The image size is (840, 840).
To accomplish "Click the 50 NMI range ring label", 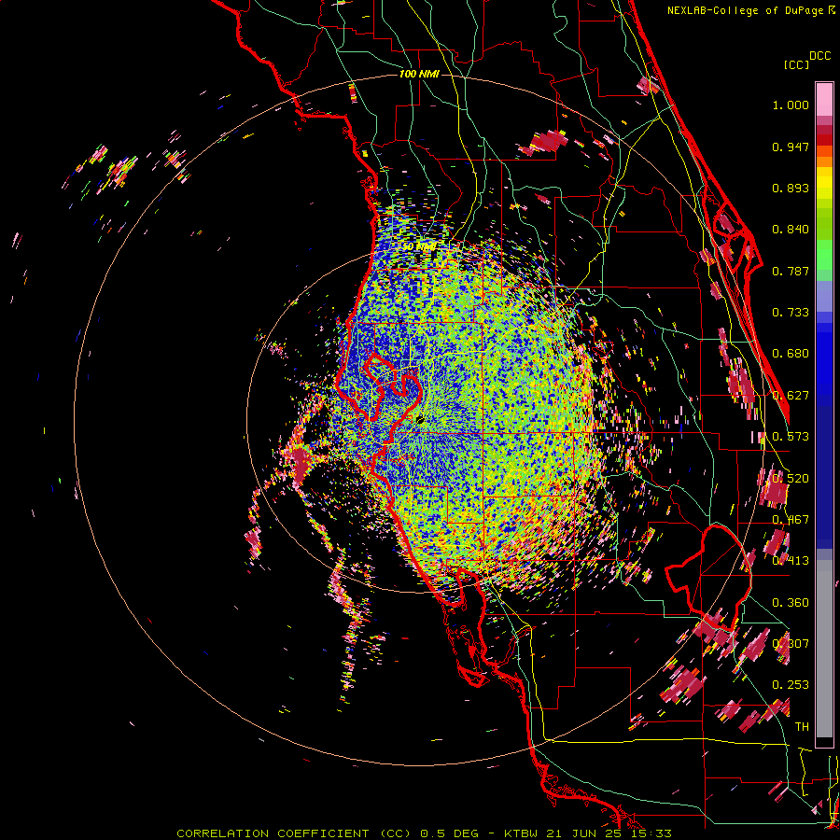I will coord(419,246).
